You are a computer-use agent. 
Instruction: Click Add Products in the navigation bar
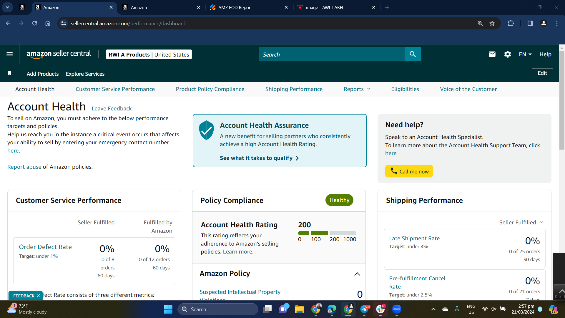43,74
